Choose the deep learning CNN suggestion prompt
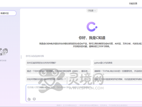 tap(58, 71)
